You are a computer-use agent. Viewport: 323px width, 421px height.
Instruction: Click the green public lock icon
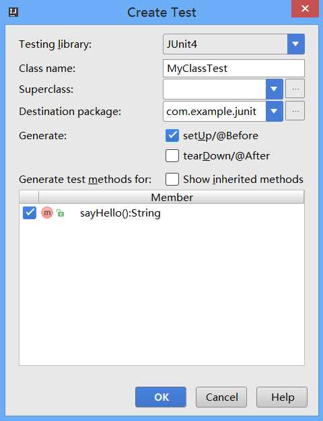(60, 213)
